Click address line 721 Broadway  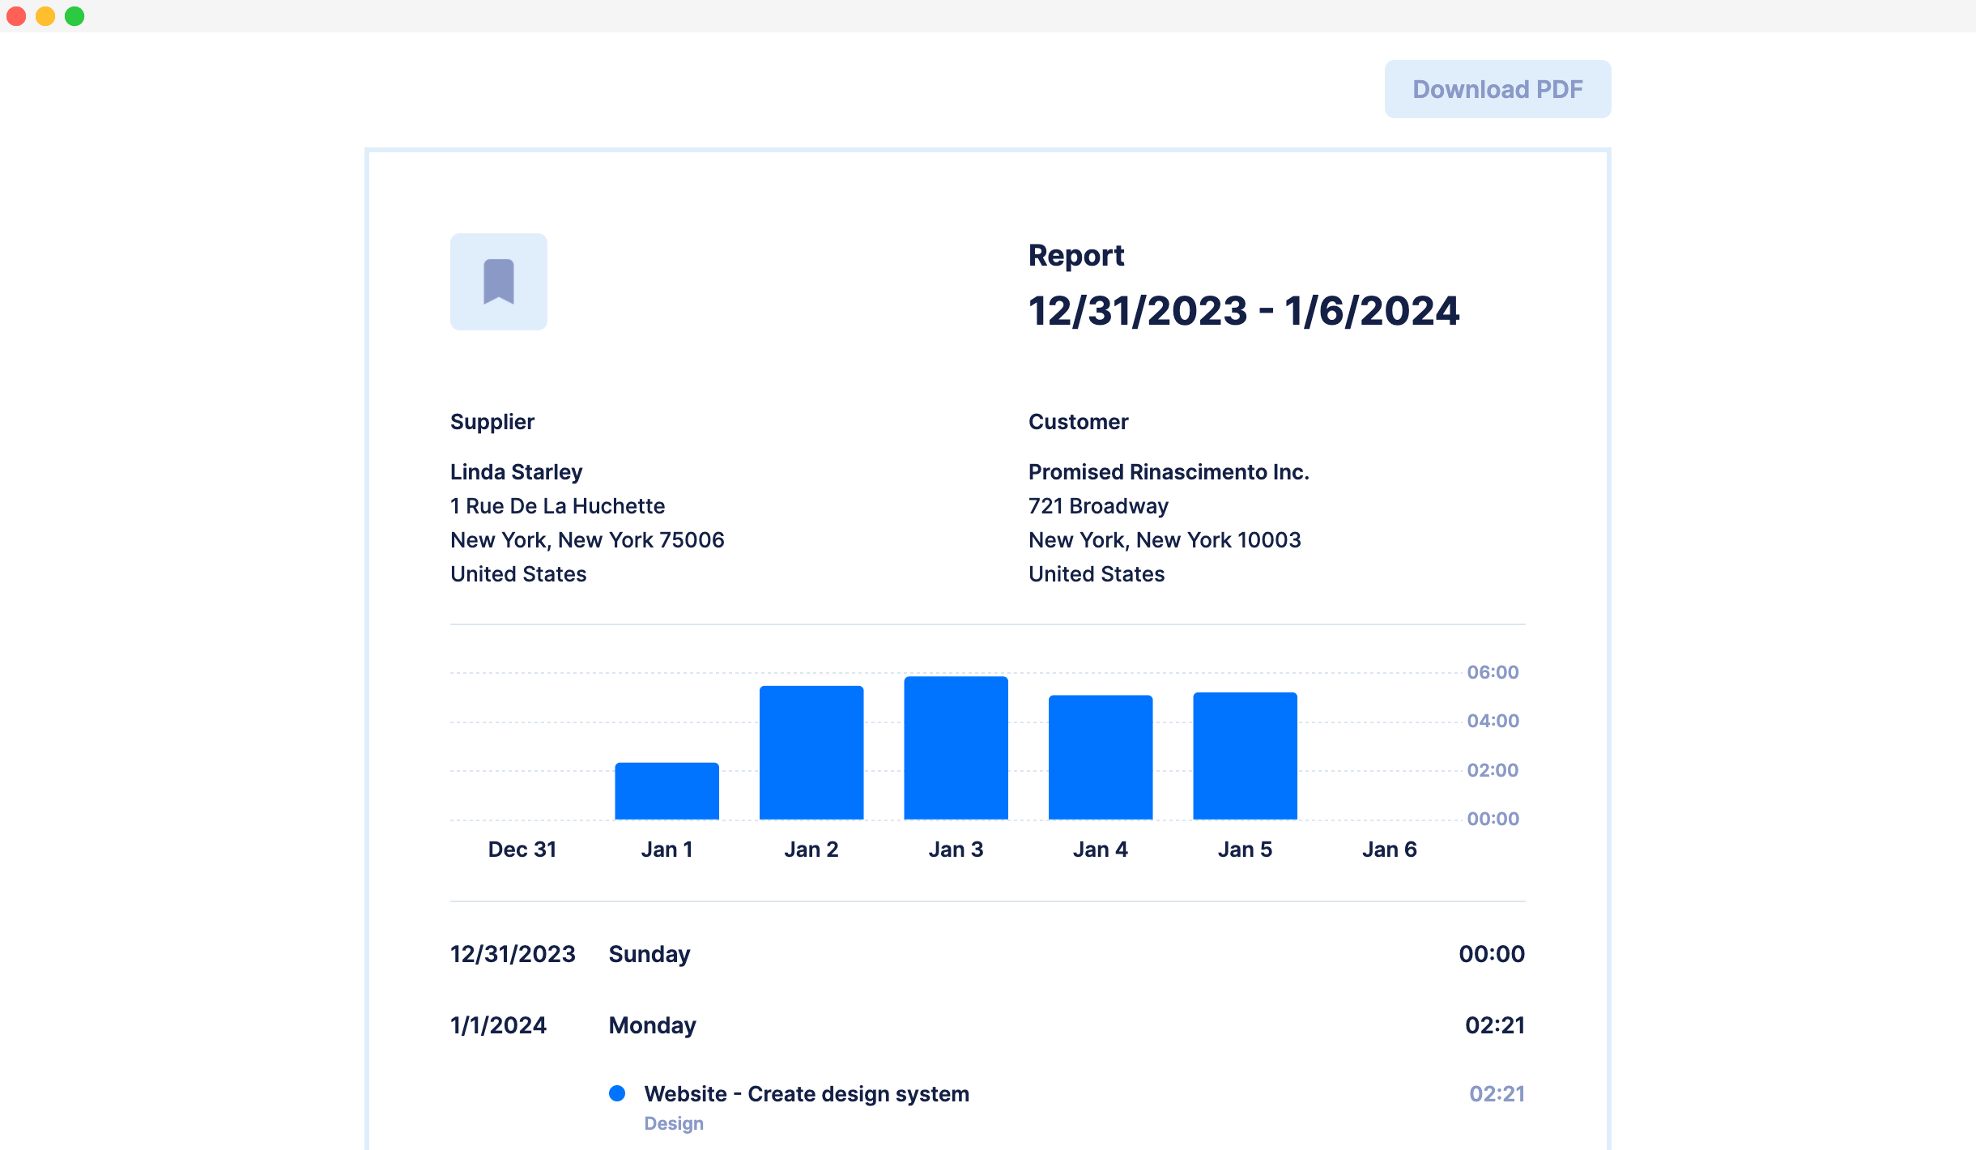point(1098,506)
